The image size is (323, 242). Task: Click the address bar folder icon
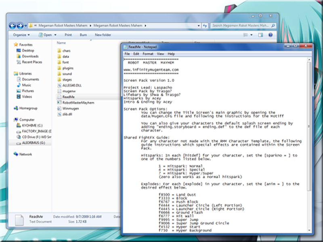pyautogui.click(x=31, y=25)
